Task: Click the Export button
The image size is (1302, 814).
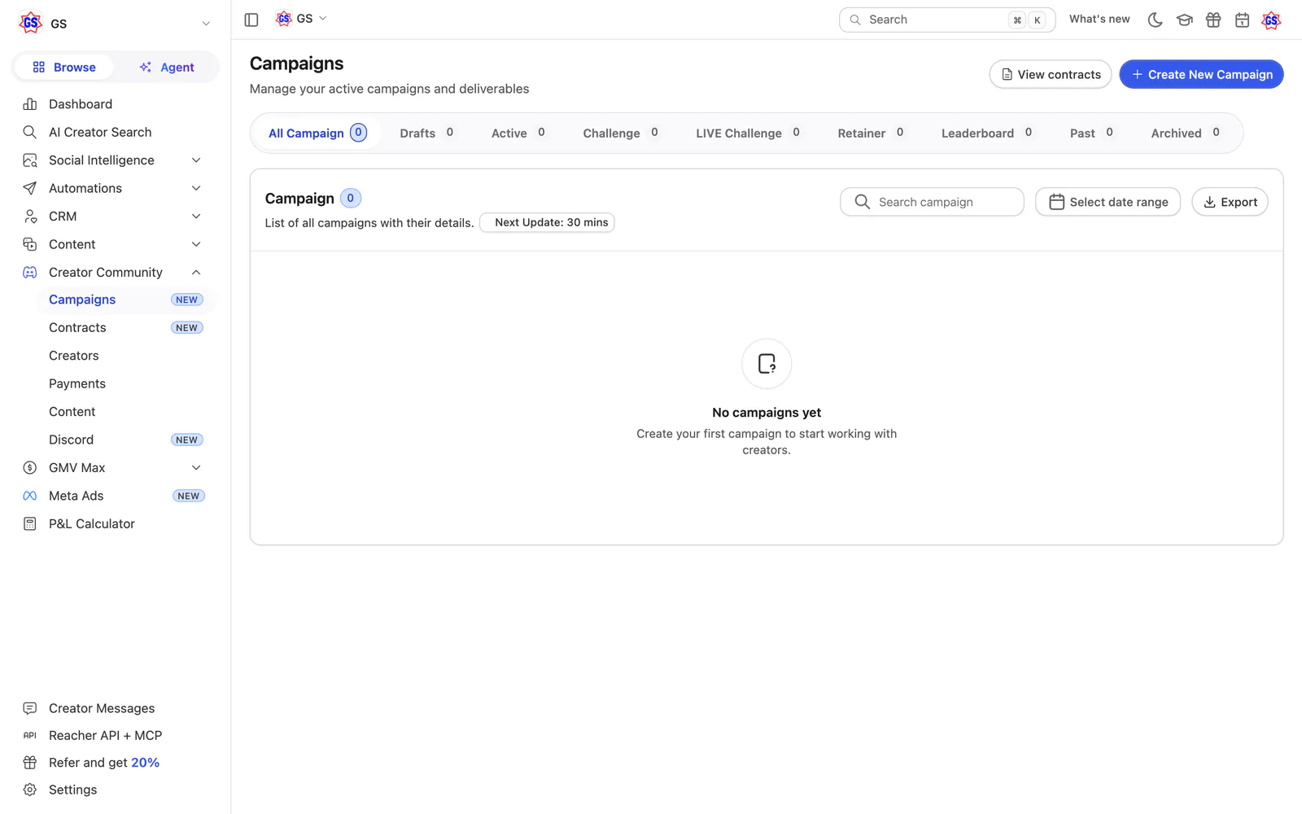Action: coord(1230,202)
